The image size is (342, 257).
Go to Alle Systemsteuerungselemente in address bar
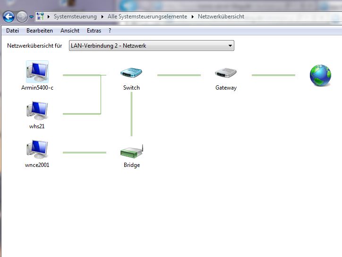[147, 17]
